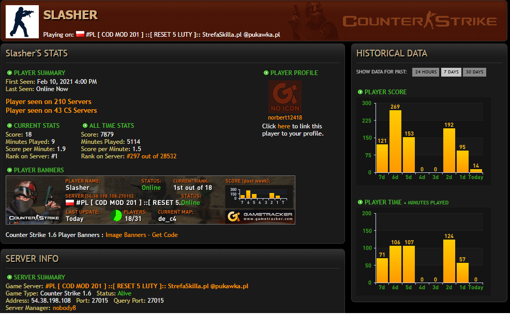Click the 71 bar in Player Time chart
Viewport: 510px width, 326px height.
(382, 270)
